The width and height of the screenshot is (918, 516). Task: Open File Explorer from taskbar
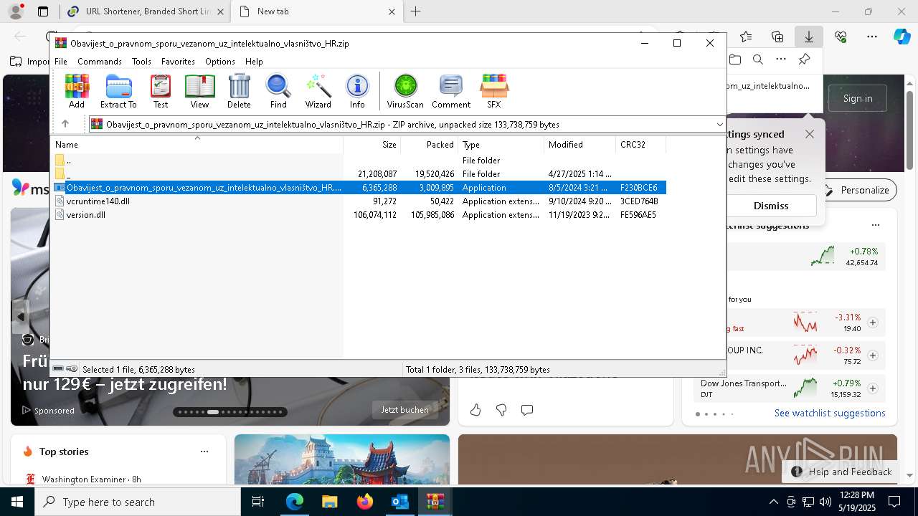tap(330, 502)
